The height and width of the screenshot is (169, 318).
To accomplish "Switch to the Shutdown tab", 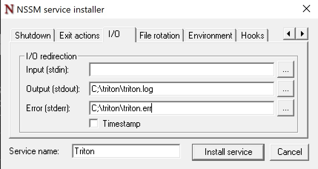I will pos(33,36).
